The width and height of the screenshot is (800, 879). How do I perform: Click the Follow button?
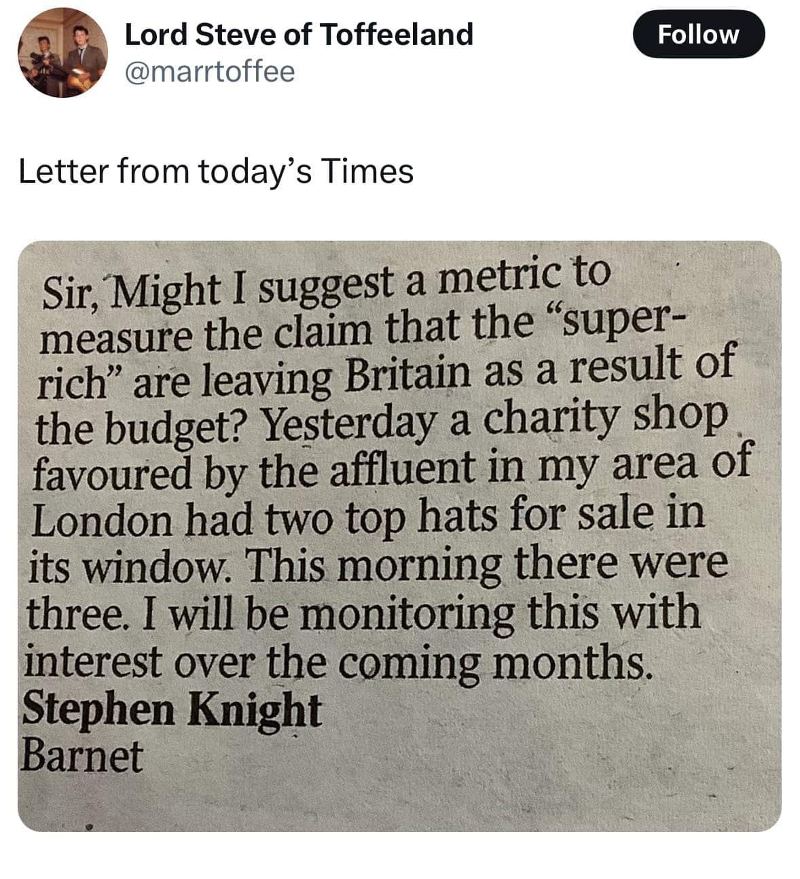pyautogui.click(x=698, y=34)
